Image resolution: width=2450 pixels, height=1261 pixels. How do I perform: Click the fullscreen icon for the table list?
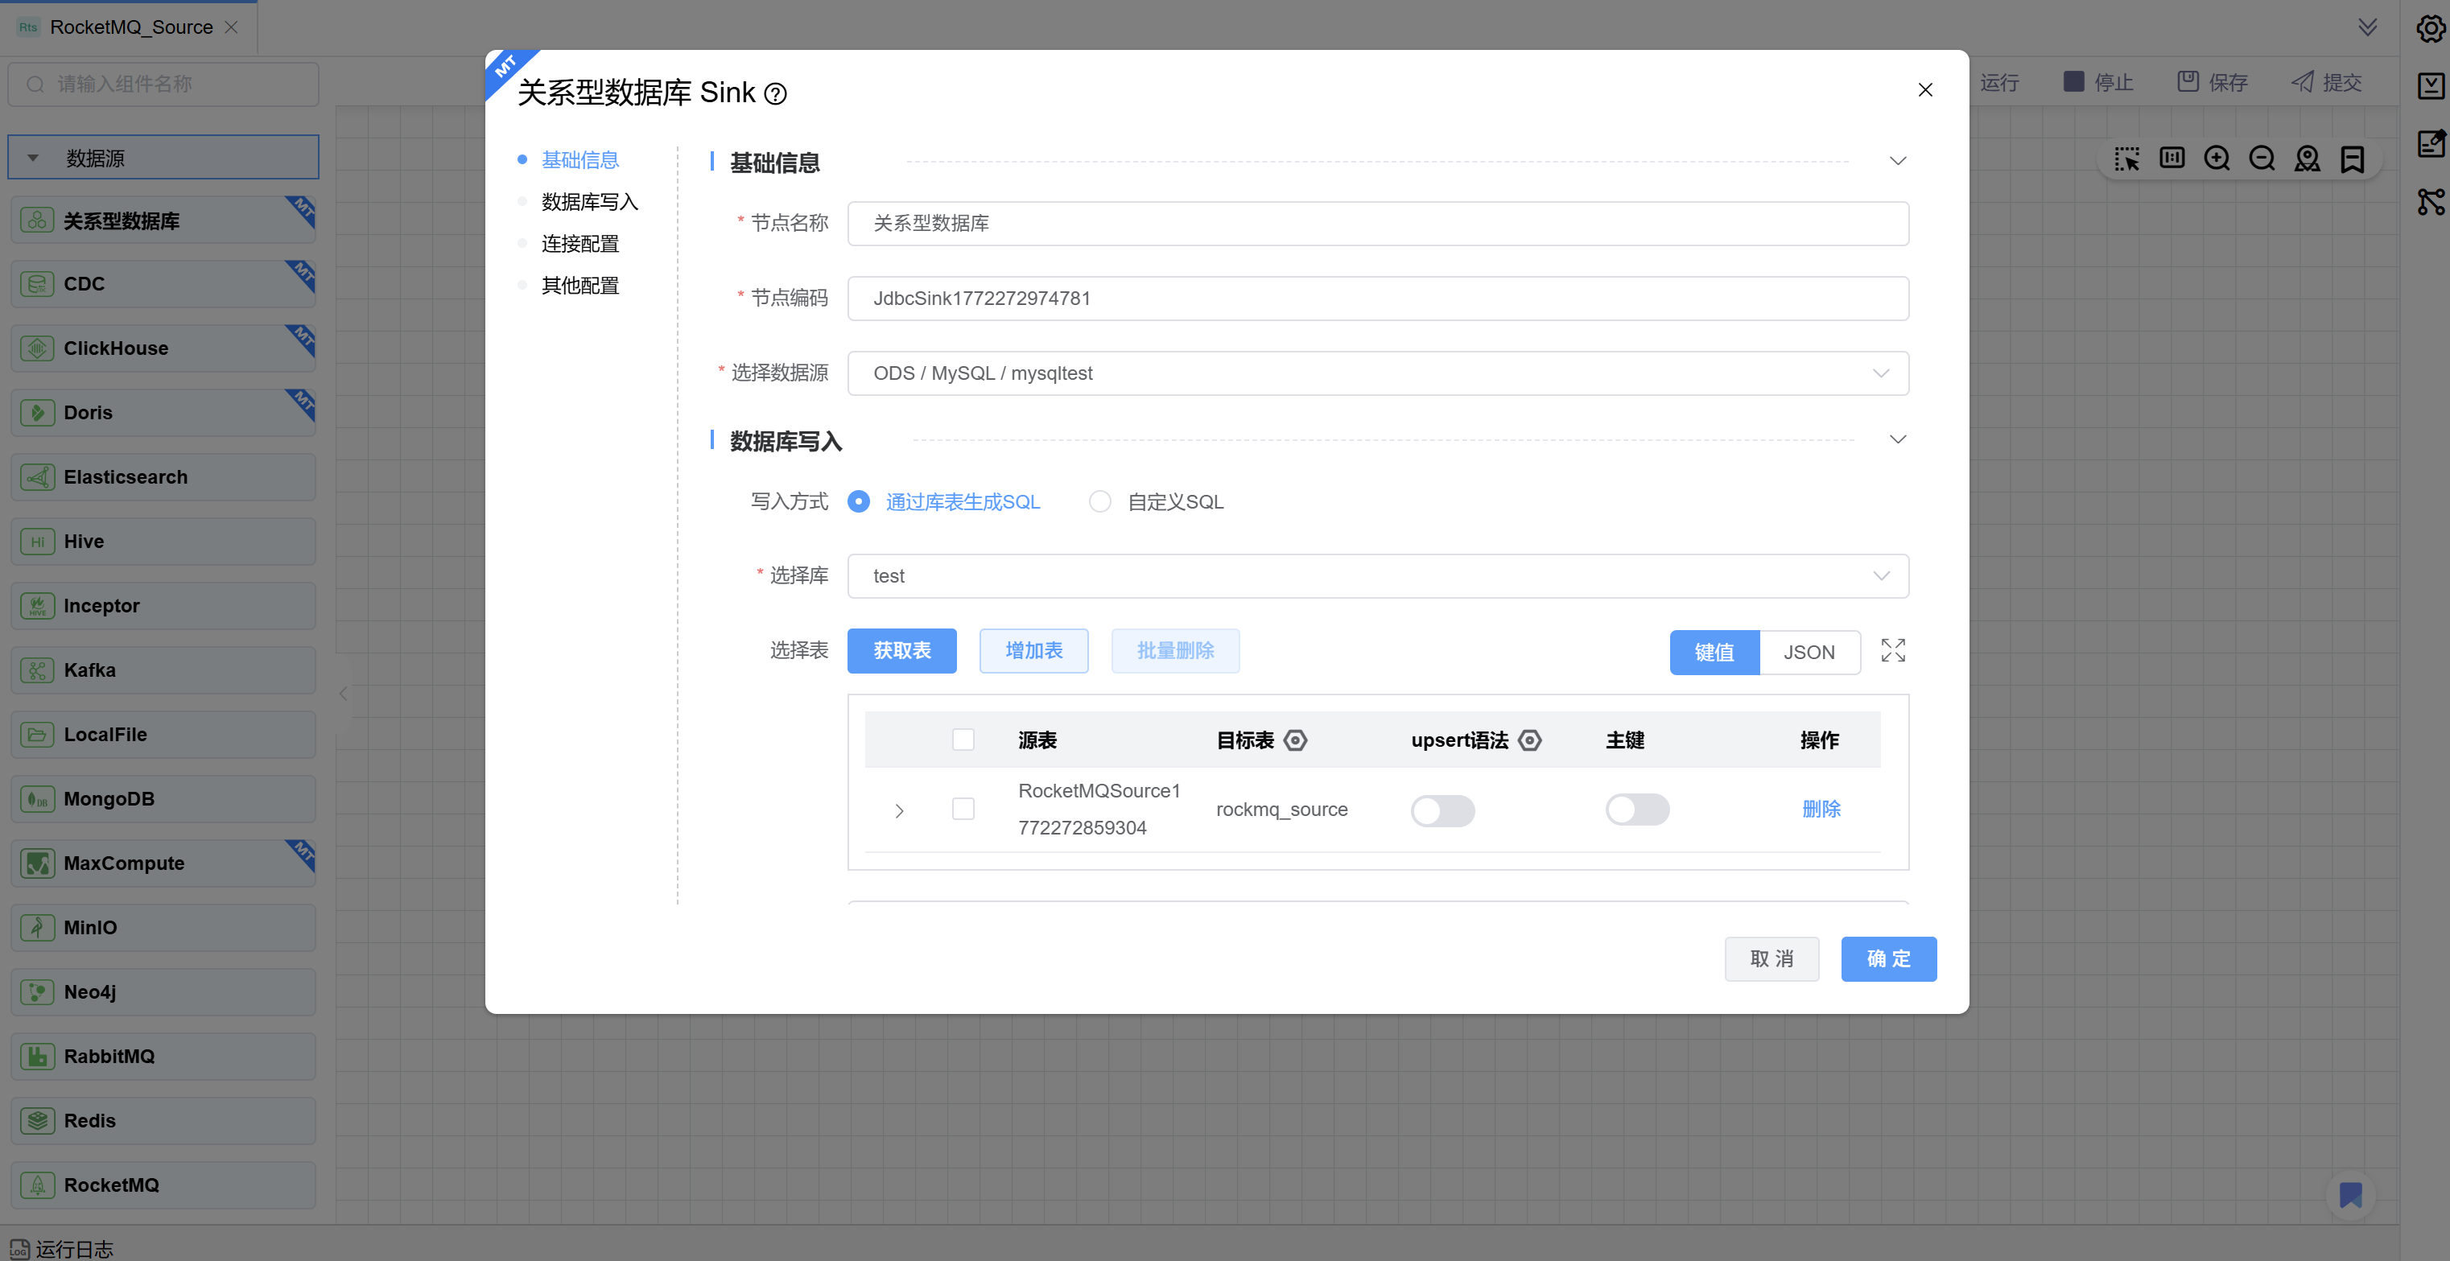point(1893,650)
